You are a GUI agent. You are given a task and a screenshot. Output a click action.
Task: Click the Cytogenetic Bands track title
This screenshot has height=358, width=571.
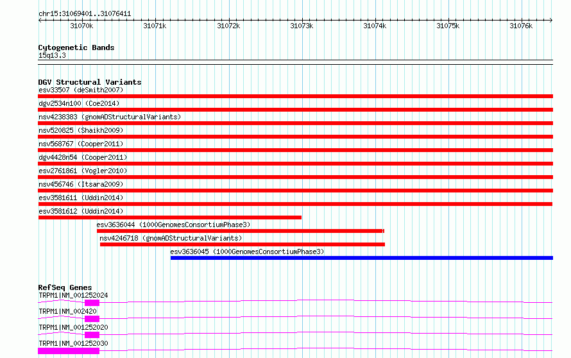(76, 47)
